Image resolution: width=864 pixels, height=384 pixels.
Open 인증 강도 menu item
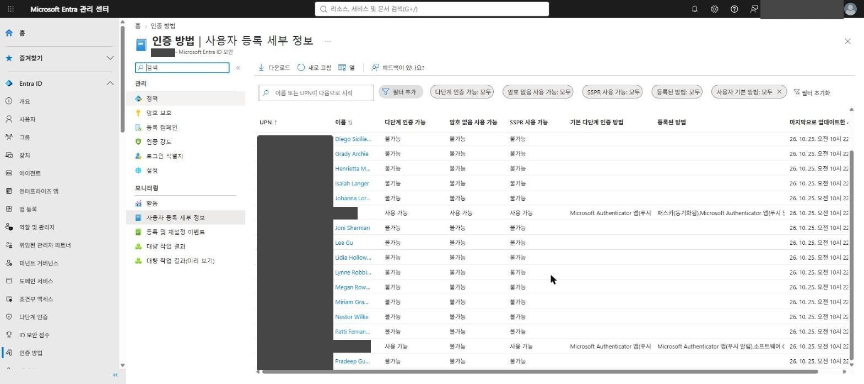159,141
